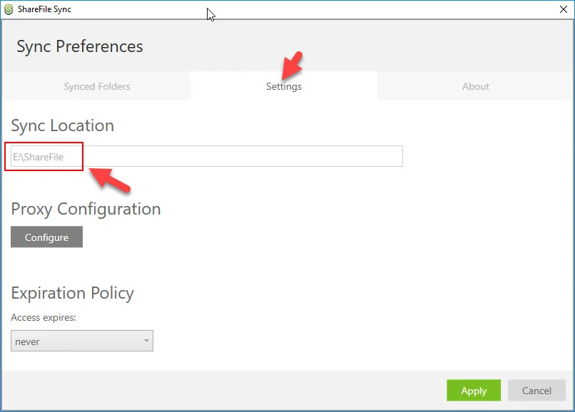Open Proxy Configuration with Configure button
Screen dimensions: 575x412
click(x=46, y=237)
